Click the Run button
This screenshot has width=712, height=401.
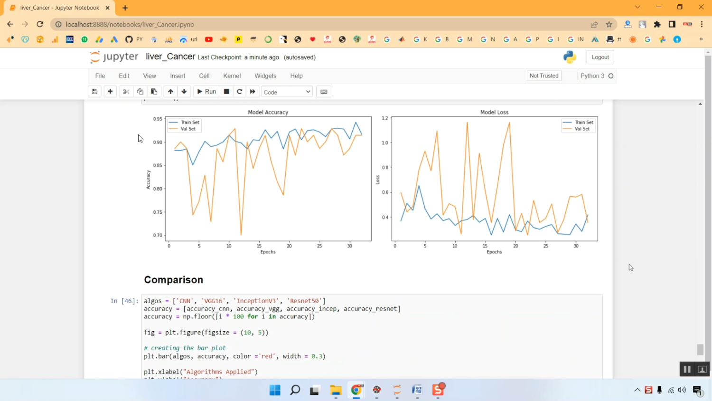(206, 92)
